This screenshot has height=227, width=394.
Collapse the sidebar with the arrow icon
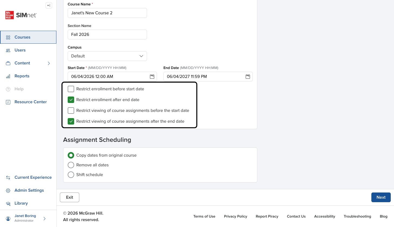click(49, 5)
